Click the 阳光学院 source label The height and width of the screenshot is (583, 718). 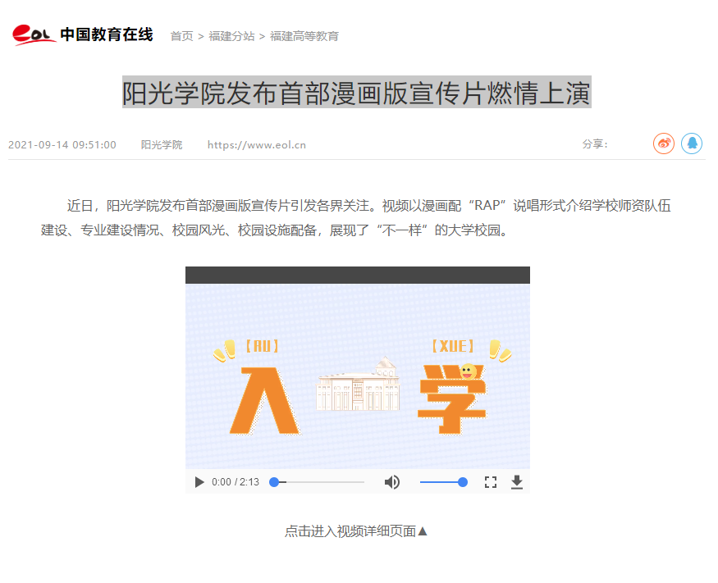click(161, 145)
